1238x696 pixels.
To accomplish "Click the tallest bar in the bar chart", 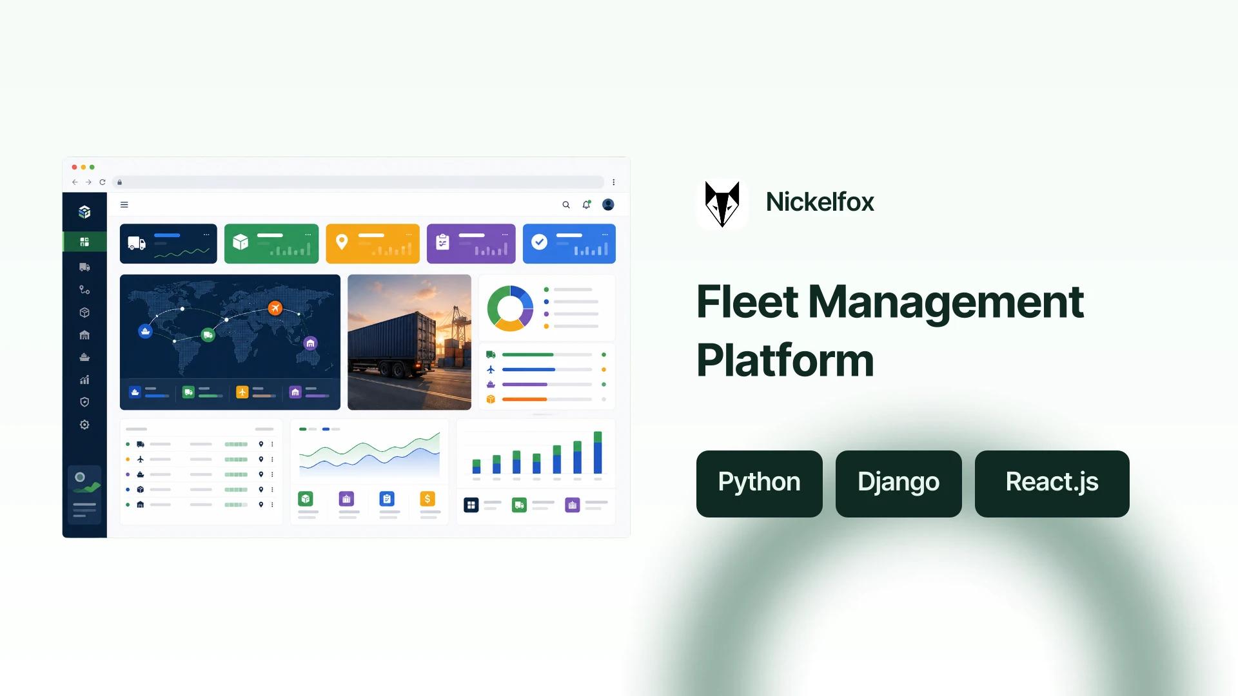I will [598, 452].
